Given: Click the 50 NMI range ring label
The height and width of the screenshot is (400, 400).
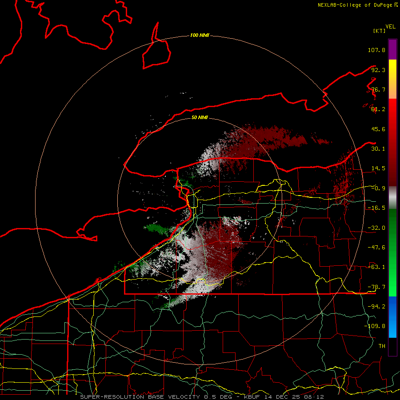Looking at the screenshot, I should tap(200, 117).
